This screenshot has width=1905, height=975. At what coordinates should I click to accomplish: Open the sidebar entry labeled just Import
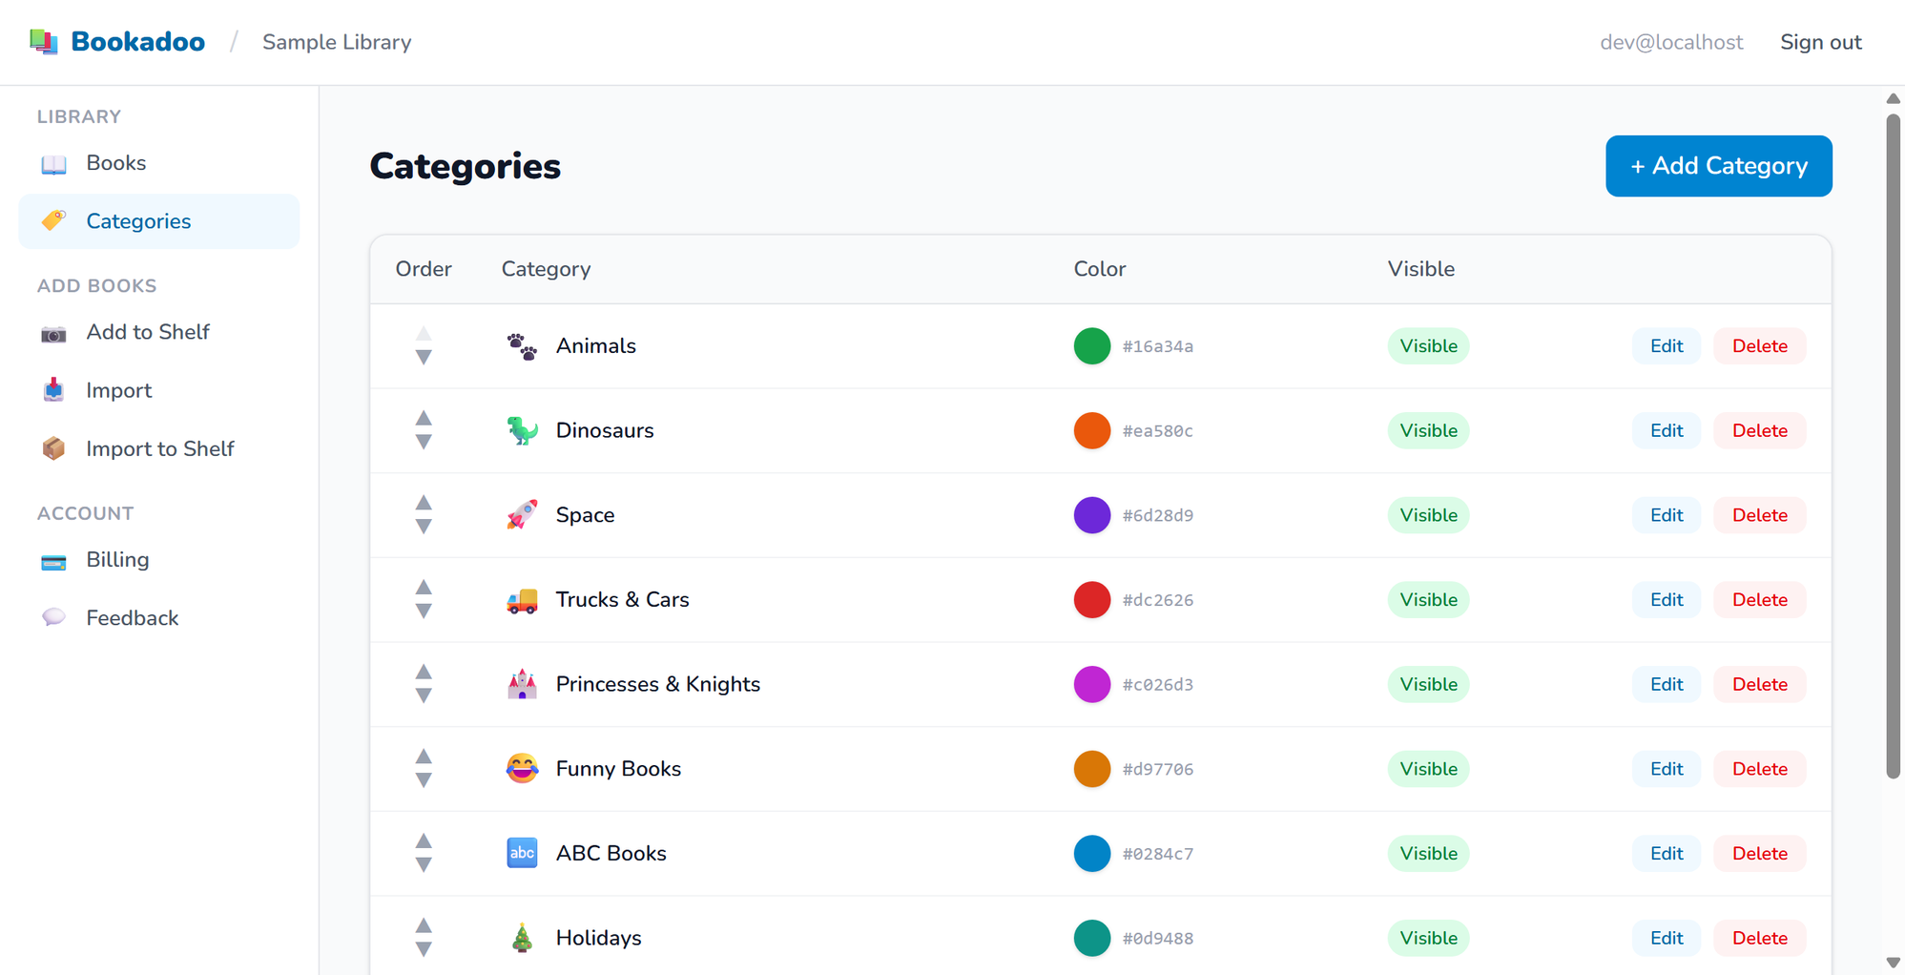click(159, 390)
